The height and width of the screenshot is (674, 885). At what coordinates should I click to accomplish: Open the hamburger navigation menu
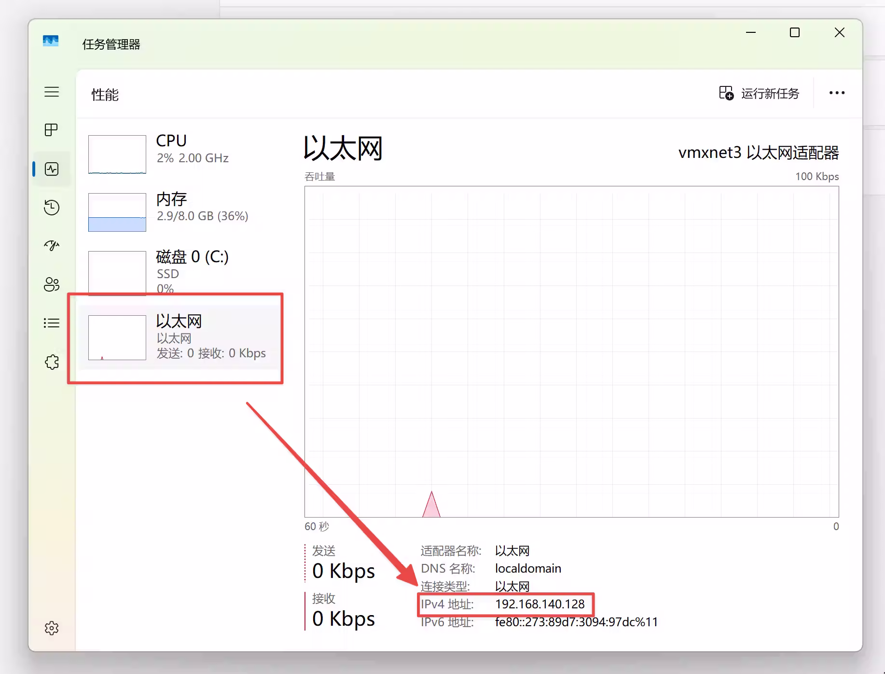point(52,92)
